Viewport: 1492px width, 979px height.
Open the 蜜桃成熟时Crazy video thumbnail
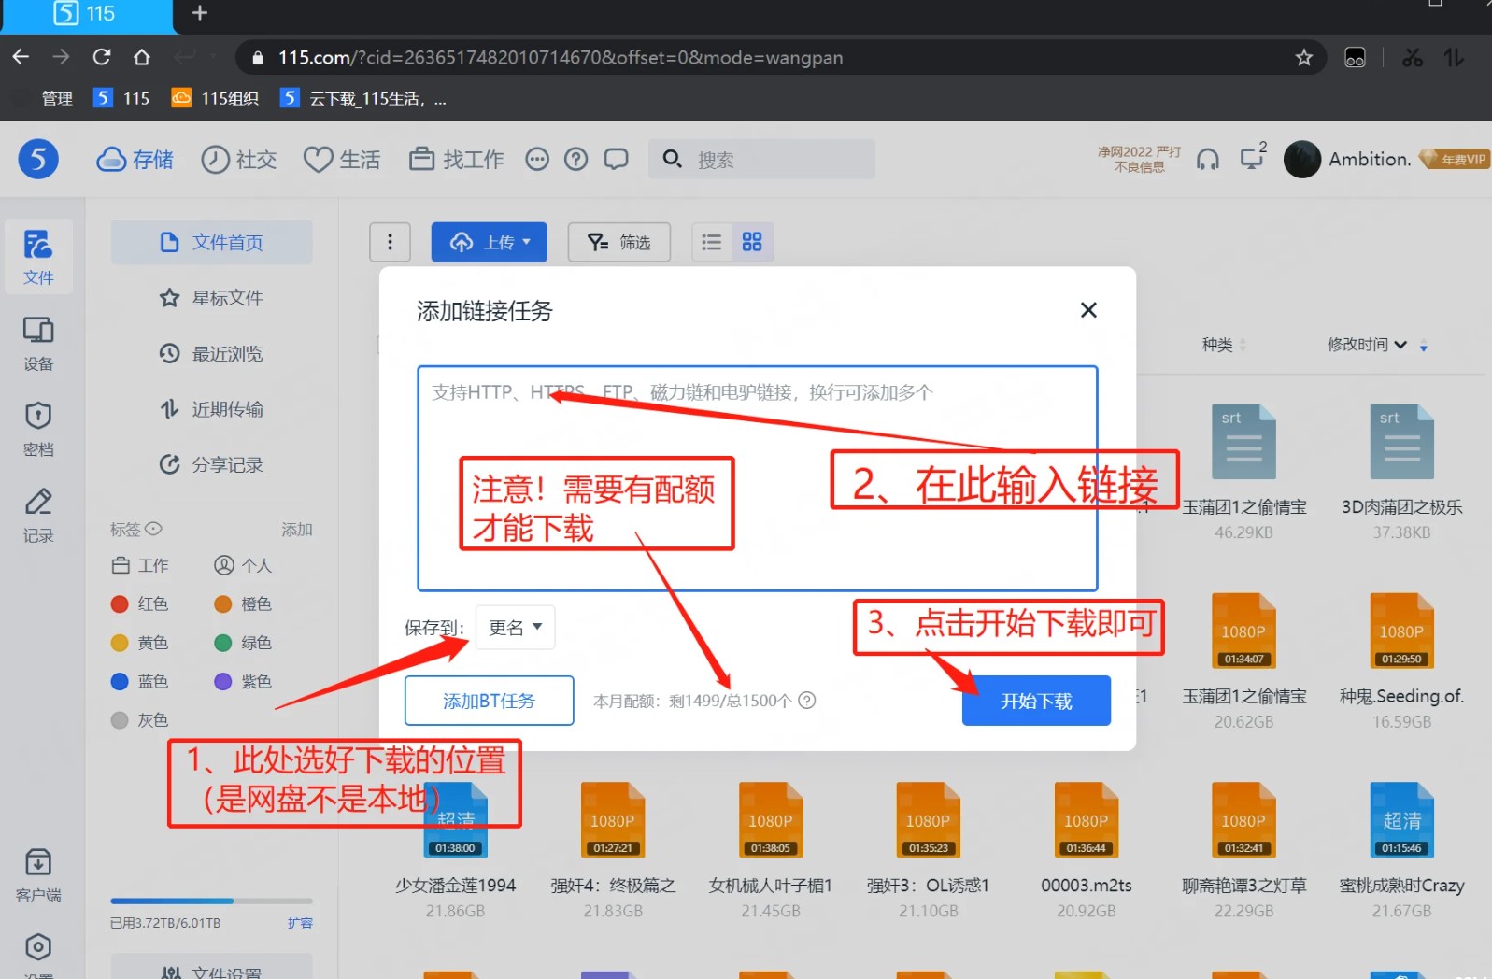tap(1402, 820)
